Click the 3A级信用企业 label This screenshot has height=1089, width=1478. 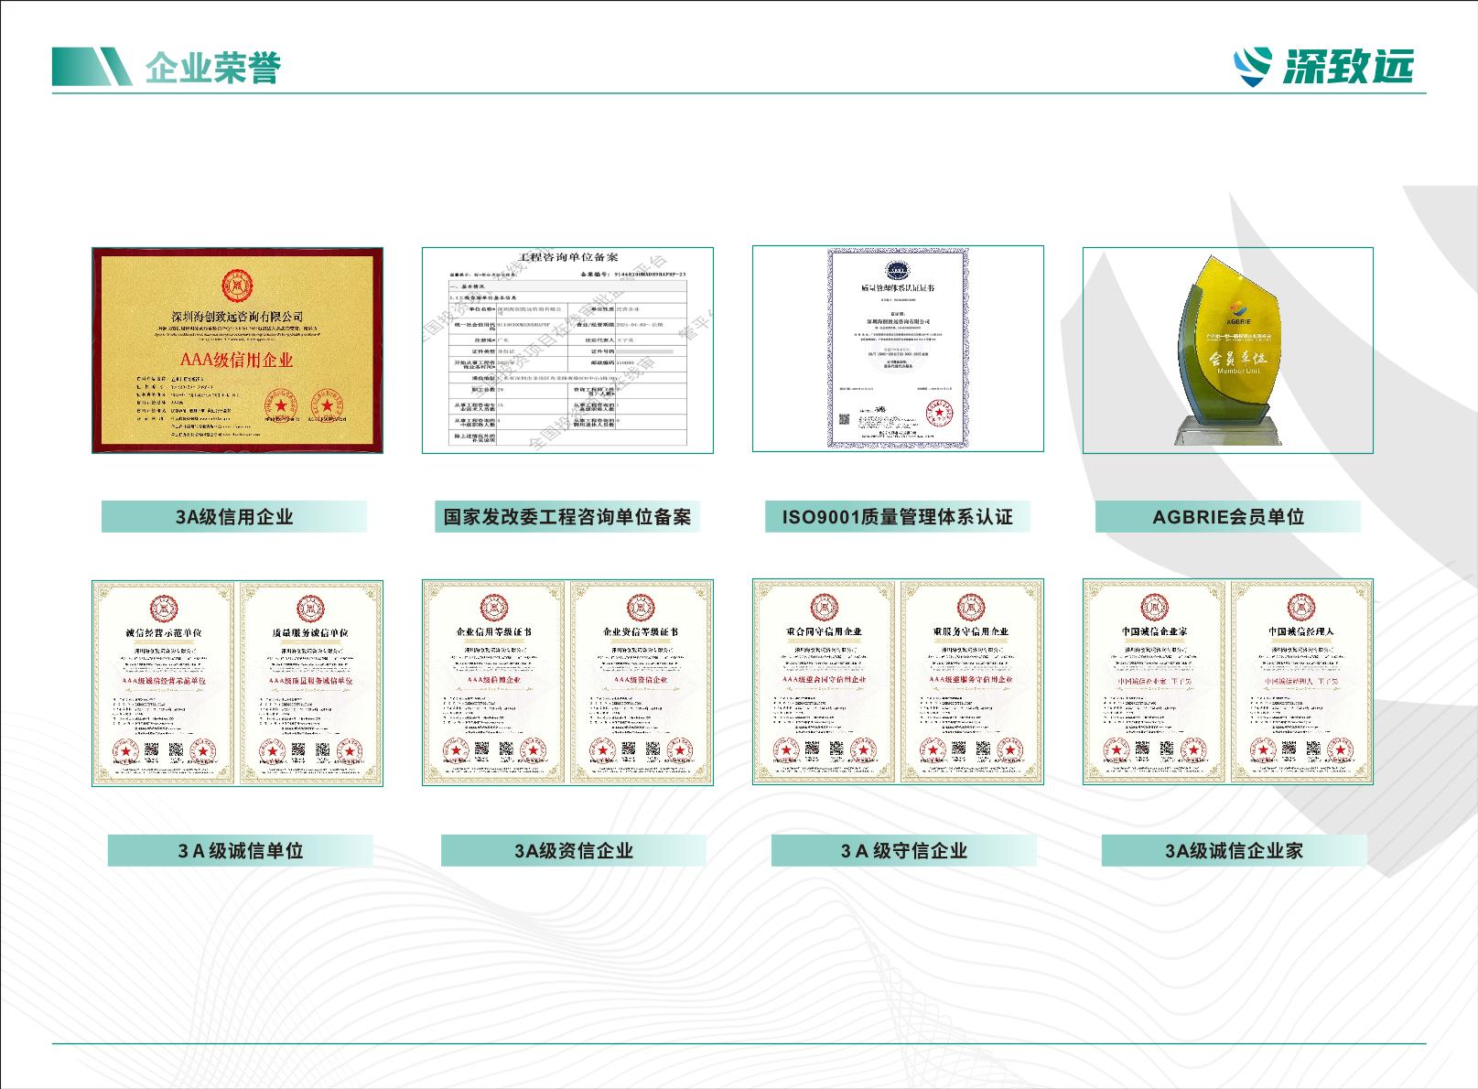(236, 515)
